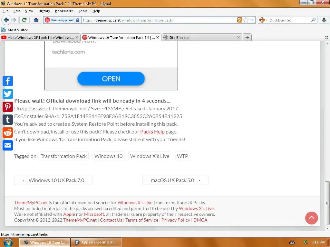The width and height of the screenshot is (330, 247).
Task: Select the Transformation Pack tag
Action: point(63,156)
